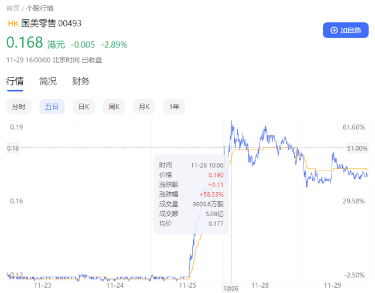375x293 pixels.
Task: Open the 首页 breadcrumb link
Action: pyautogui.click(x=13, y=8)
